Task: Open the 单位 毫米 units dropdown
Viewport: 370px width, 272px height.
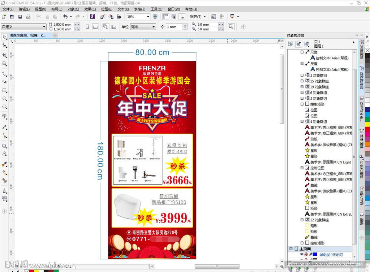Action: click(x=154, y=27)
